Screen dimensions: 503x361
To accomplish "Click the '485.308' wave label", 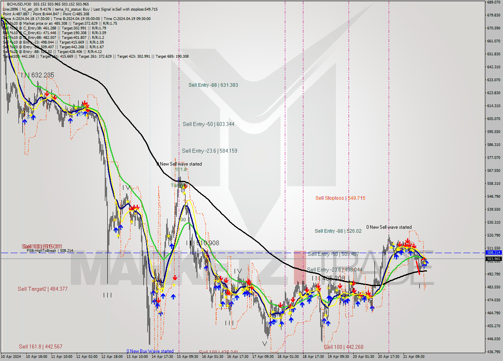I will pyautogui.click(x=333, y=278).
